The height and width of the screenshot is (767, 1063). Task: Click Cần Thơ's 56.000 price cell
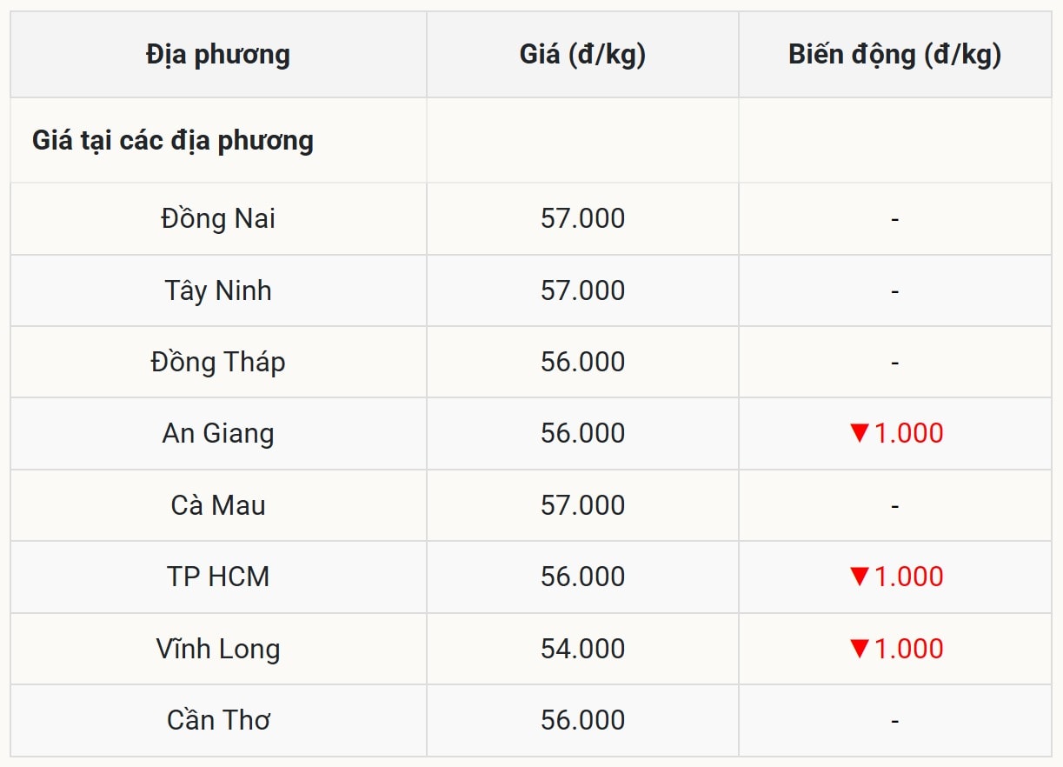coord(582,720)
